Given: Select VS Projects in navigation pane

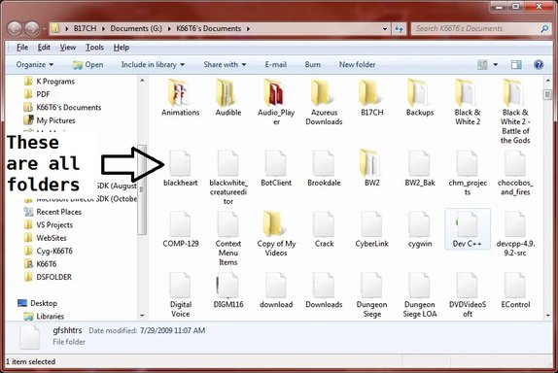Looking at the screenshot, I should point(48,225).
